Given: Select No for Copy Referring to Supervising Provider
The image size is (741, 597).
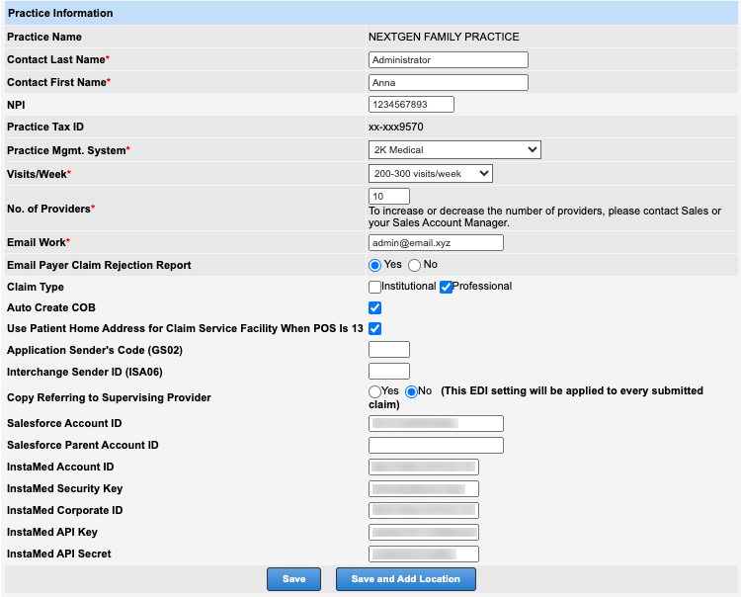Looking at the screenshot, I should tap(412, 391).
